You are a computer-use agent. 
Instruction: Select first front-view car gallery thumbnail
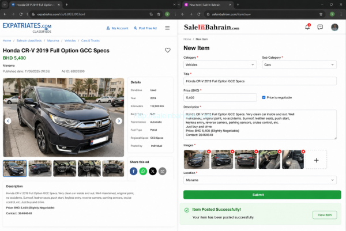pyautogui.click(x=15, y=168)
